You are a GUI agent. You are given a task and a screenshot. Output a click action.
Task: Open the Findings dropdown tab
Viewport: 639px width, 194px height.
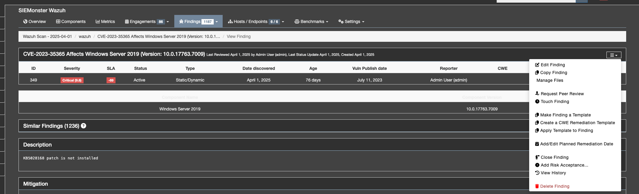(x=198, y=21)
